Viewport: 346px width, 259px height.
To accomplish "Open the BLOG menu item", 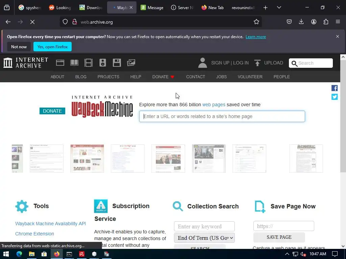I will (81, 77).
